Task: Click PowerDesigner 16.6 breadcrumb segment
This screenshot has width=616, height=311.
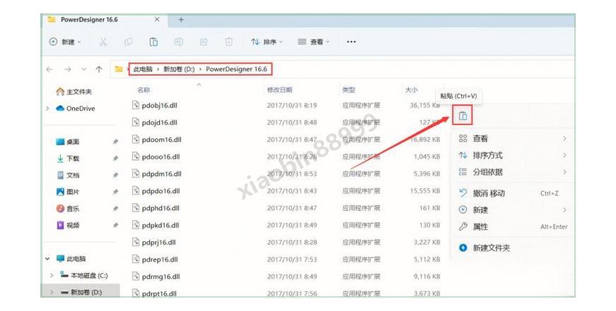Action: click(x=236, y=69)
